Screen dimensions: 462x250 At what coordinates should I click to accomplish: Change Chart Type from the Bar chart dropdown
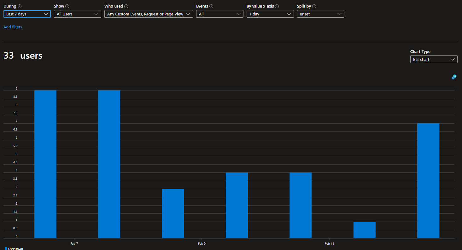pyautogui.click(x=434, y=59)
